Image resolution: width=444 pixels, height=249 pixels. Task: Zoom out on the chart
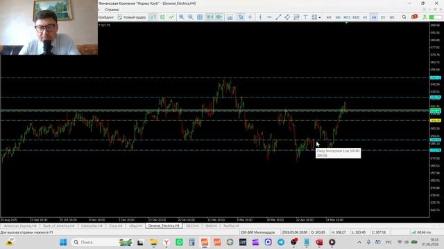[191, 17]
